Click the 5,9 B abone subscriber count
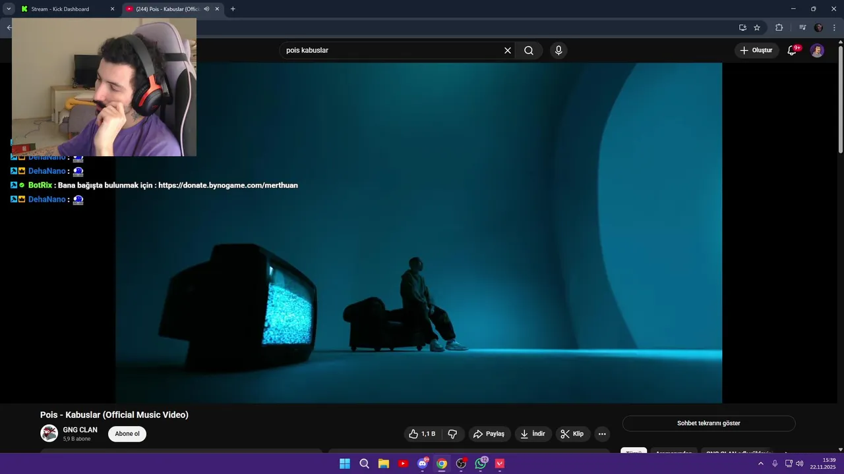Screen dimensions: 844x474 click(76, 439)
